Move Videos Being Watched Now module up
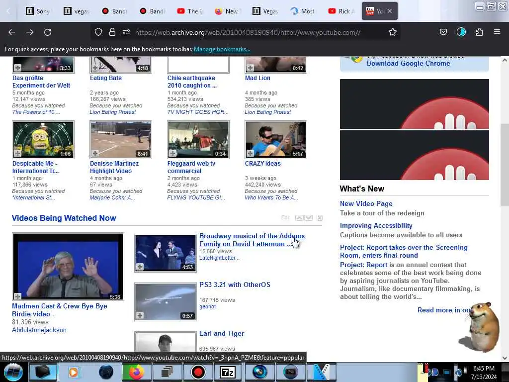 click(x=299, y=218)
